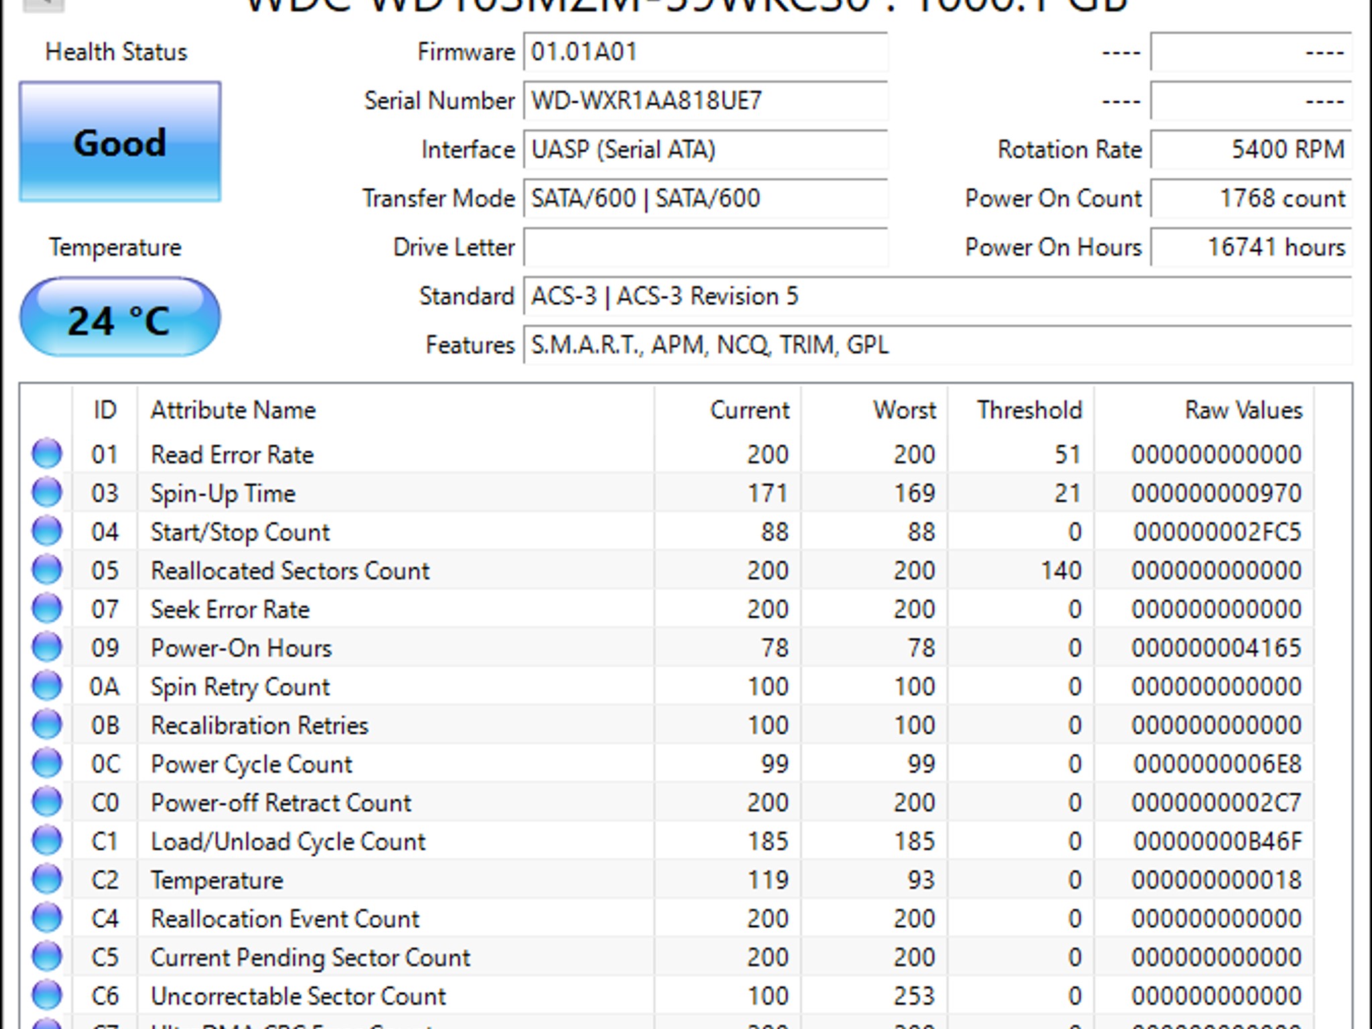Select the Recalibration Retries attribute name

pyautogui.click(x=260, y=726)
